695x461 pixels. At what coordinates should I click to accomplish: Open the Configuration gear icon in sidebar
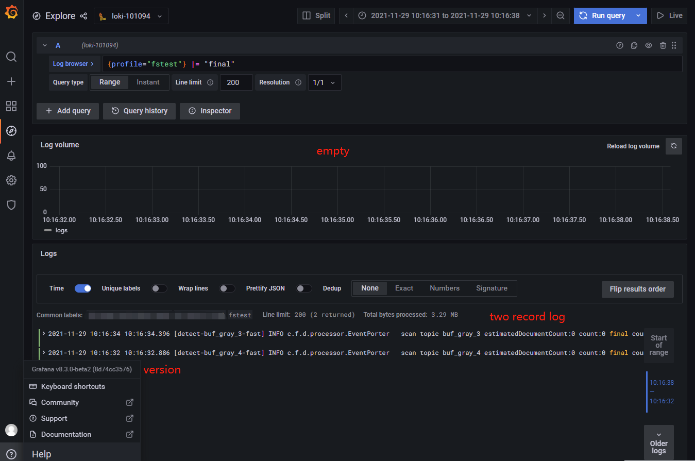pyautogui.click(x=11, y=180)
